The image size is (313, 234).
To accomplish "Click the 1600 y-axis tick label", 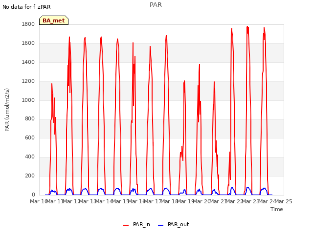I will point(28,43).
